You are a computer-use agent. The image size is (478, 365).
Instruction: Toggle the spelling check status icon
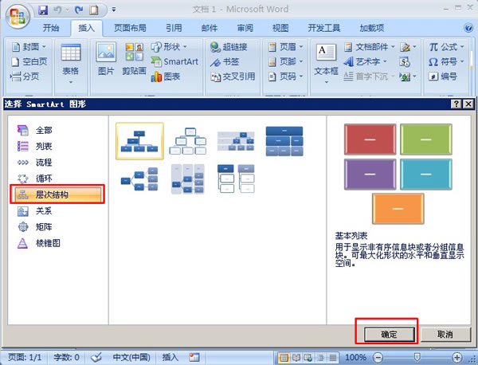(97, 357)
